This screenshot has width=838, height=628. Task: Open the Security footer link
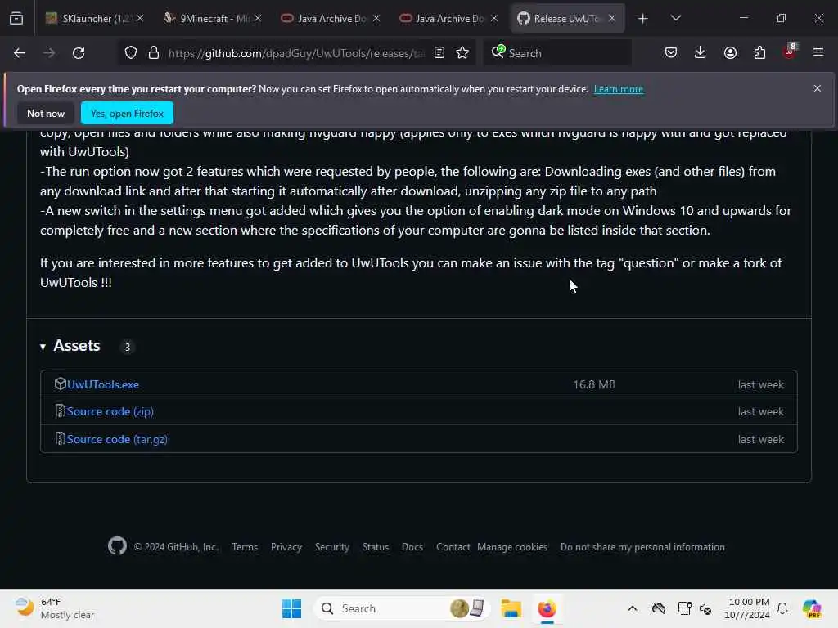coord(332,547)
